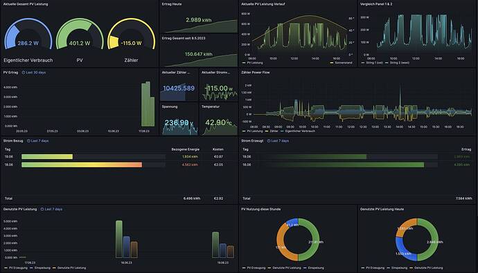This screenshot has height=273, width=478.
Task: Click the PV gauge showing 401.2 W
Action: coord(80,34)
